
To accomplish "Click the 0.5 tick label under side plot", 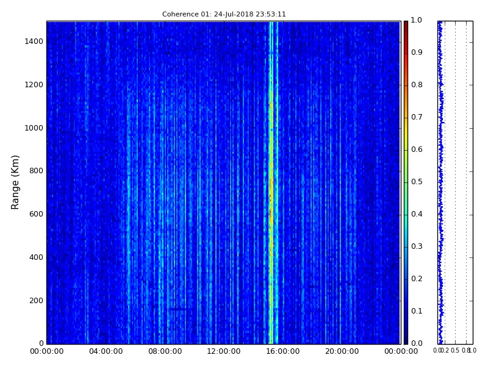I will pos(455,350).
